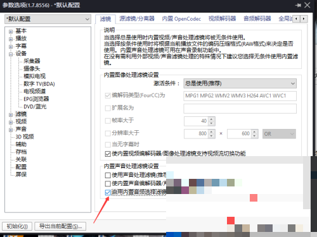Open the 内置 OpenCodec tab
Viewport: 317px width, 237px height.
[181, 19]
